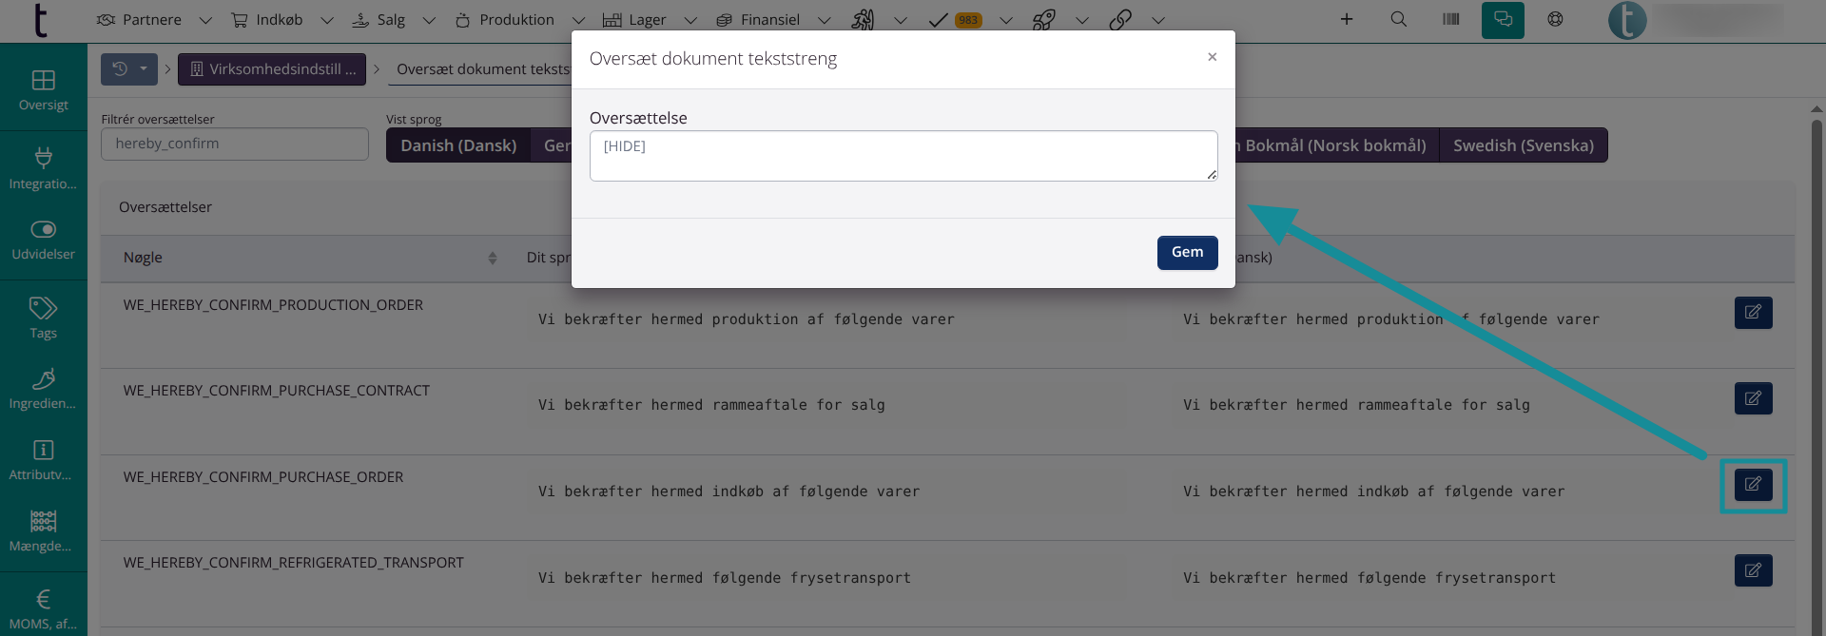This screenshot has height=636, width=1826.
Task: Save the translation with Gem
Action: 1187,253
